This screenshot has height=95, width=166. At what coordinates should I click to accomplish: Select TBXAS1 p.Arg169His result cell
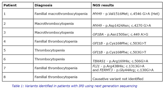click(x=127, y=59)
